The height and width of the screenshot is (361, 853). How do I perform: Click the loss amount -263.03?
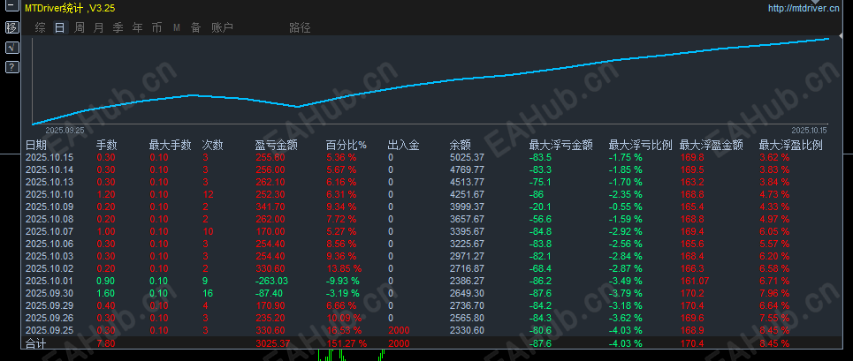pyautogui.click(x=271, y=281)
